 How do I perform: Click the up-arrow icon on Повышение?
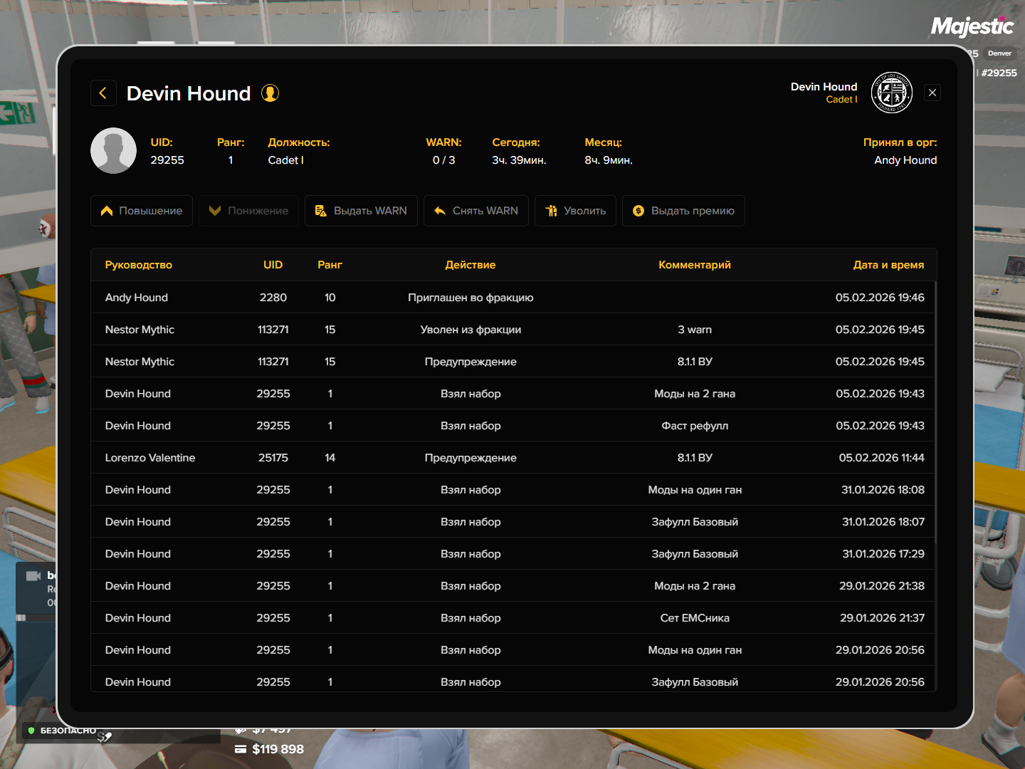107,211
